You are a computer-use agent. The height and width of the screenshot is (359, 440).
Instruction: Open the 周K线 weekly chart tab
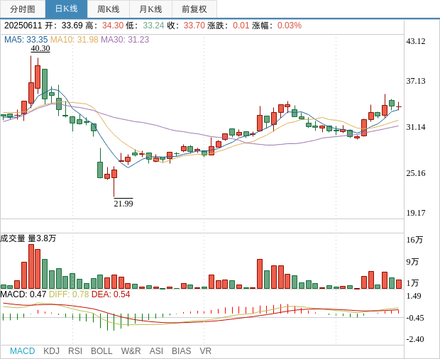pos(109,9)
